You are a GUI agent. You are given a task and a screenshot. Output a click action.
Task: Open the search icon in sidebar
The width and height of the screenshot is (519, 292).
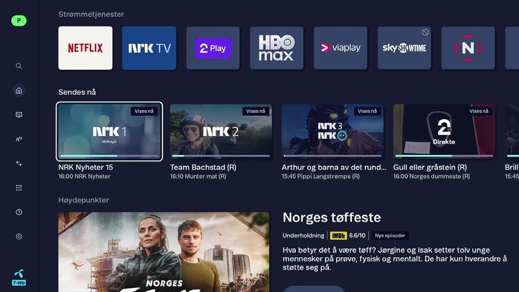19,66
